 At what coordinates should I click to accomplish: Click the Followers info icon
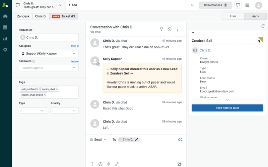34,61
